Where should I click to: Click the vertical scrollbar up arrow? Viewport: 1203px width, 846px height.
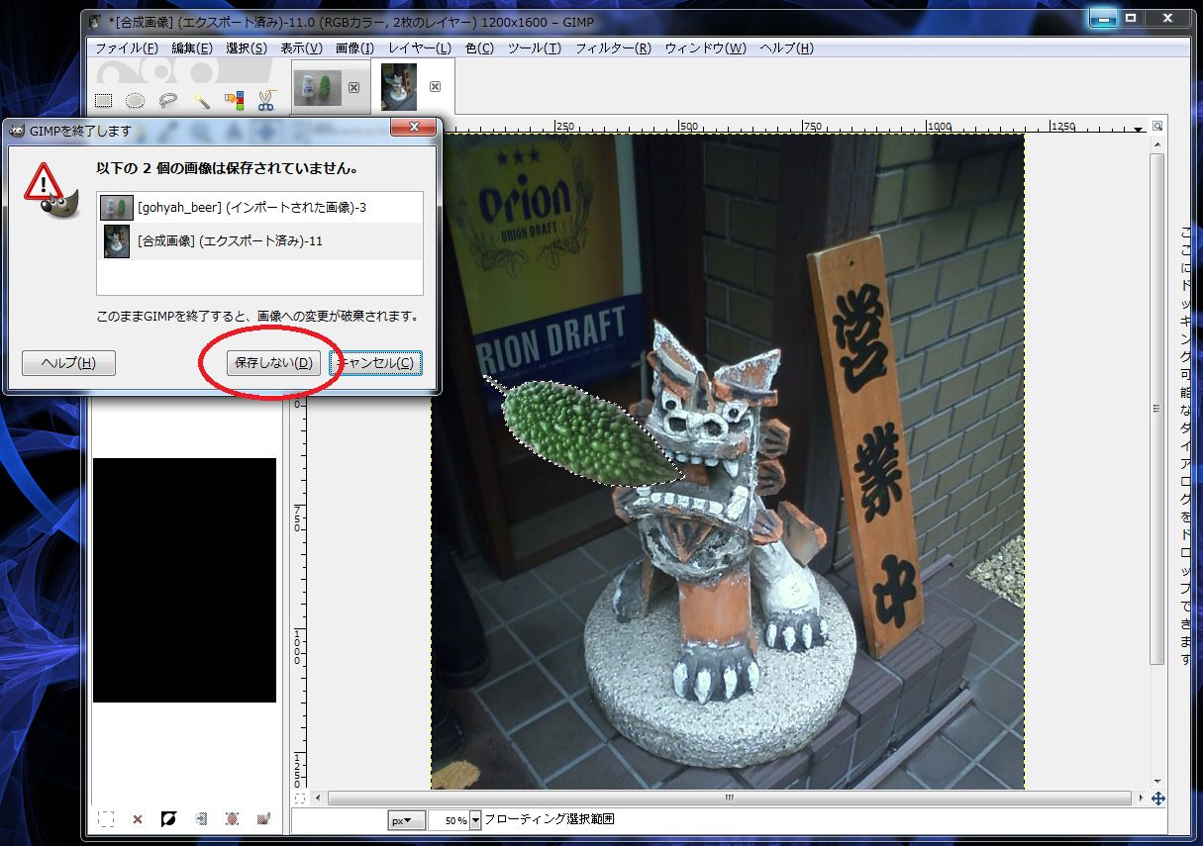[1157, 144]
